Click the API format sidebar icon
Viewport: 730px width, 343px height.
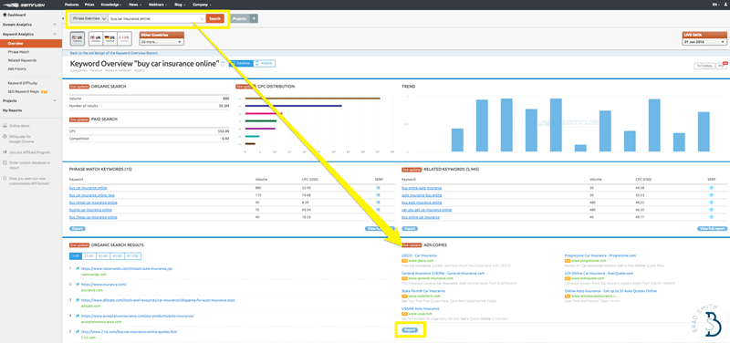[5, 178]
